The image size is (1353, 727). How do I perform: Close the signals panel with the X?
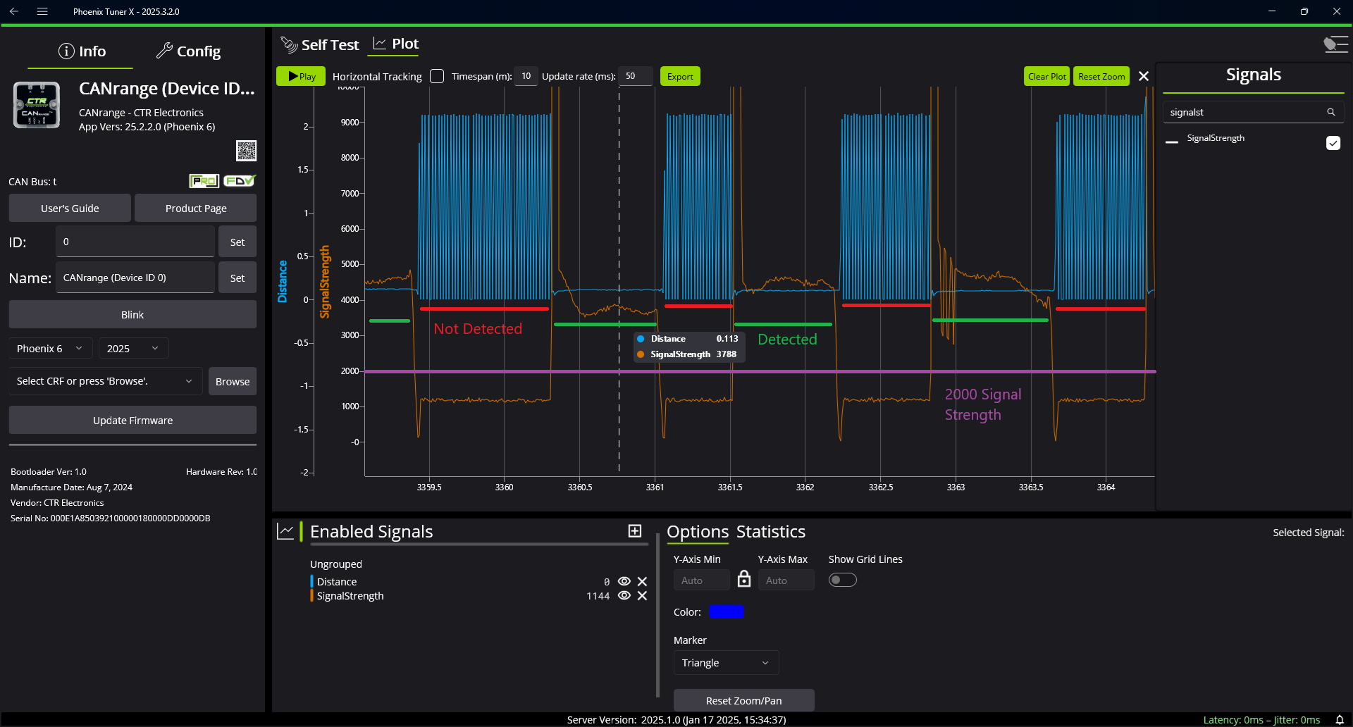coord(1144,76)
